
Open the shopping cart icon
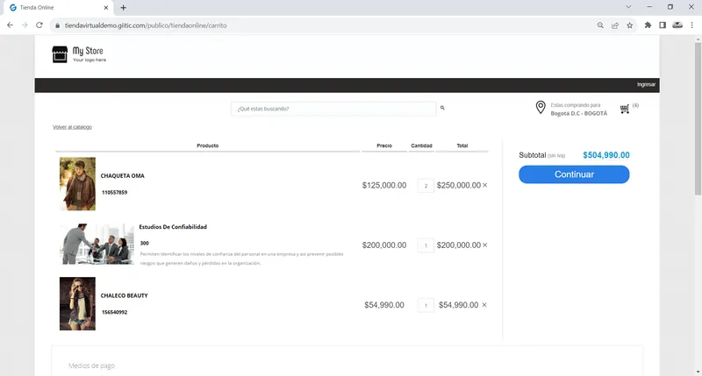625,109
